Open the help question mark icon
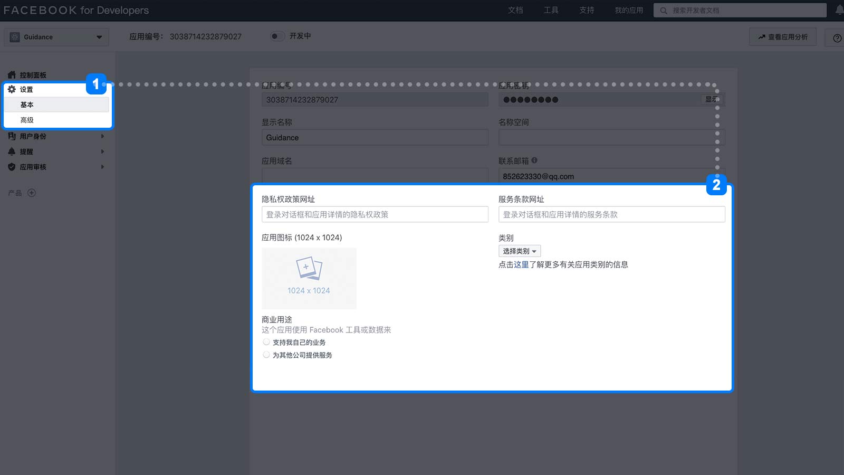844x475 pixels. coord(837,38)
